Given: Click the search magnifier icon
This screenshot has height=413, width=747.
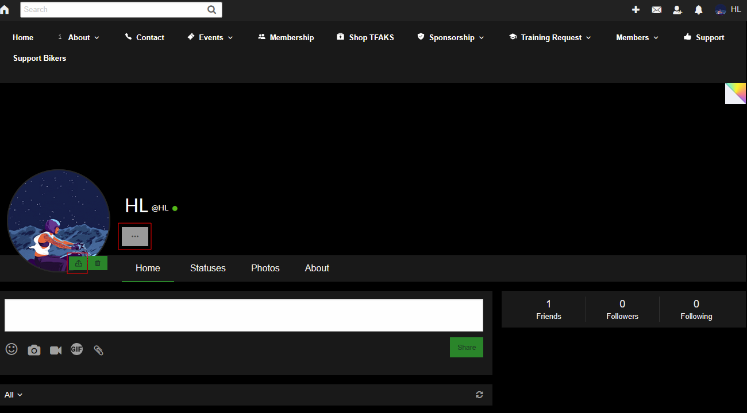Looking at the screenshot, I should pyautogui.click(x=212, y=10).
